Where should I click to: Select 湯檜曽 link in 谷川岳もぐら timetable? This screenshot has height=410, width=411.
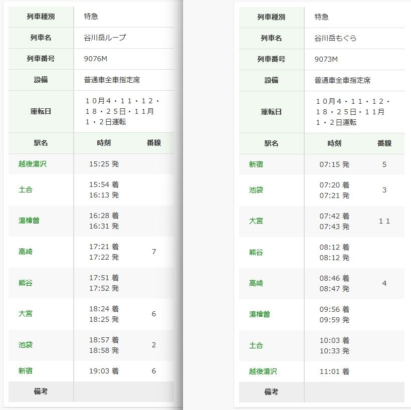(260, 314)
